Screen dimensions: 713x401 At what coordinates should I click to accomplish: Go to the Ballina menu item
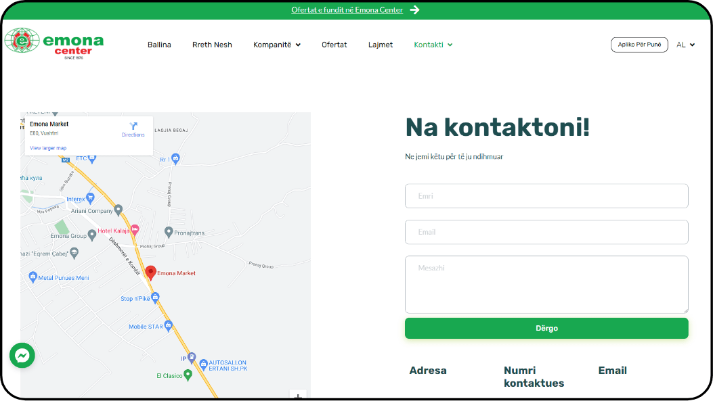click(159, 45)
